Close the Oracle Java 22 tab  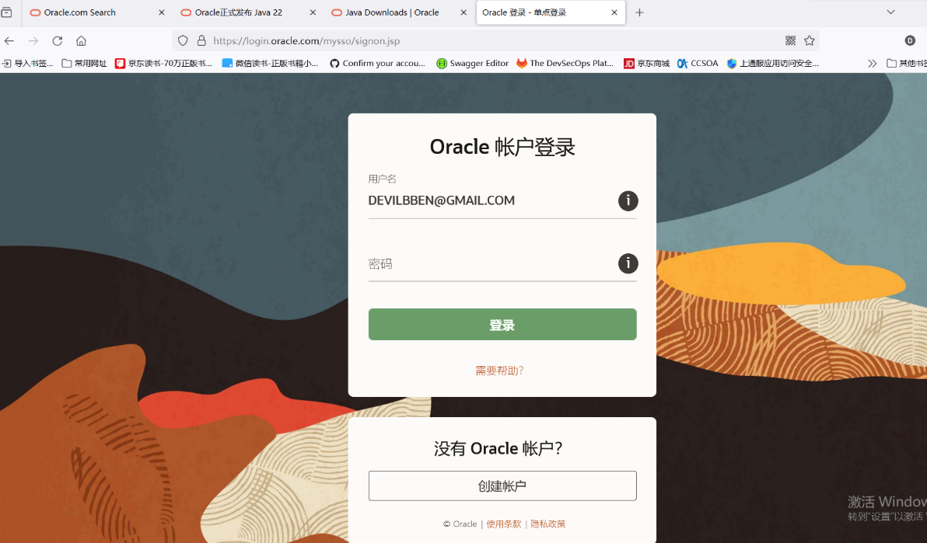point(313,12)
